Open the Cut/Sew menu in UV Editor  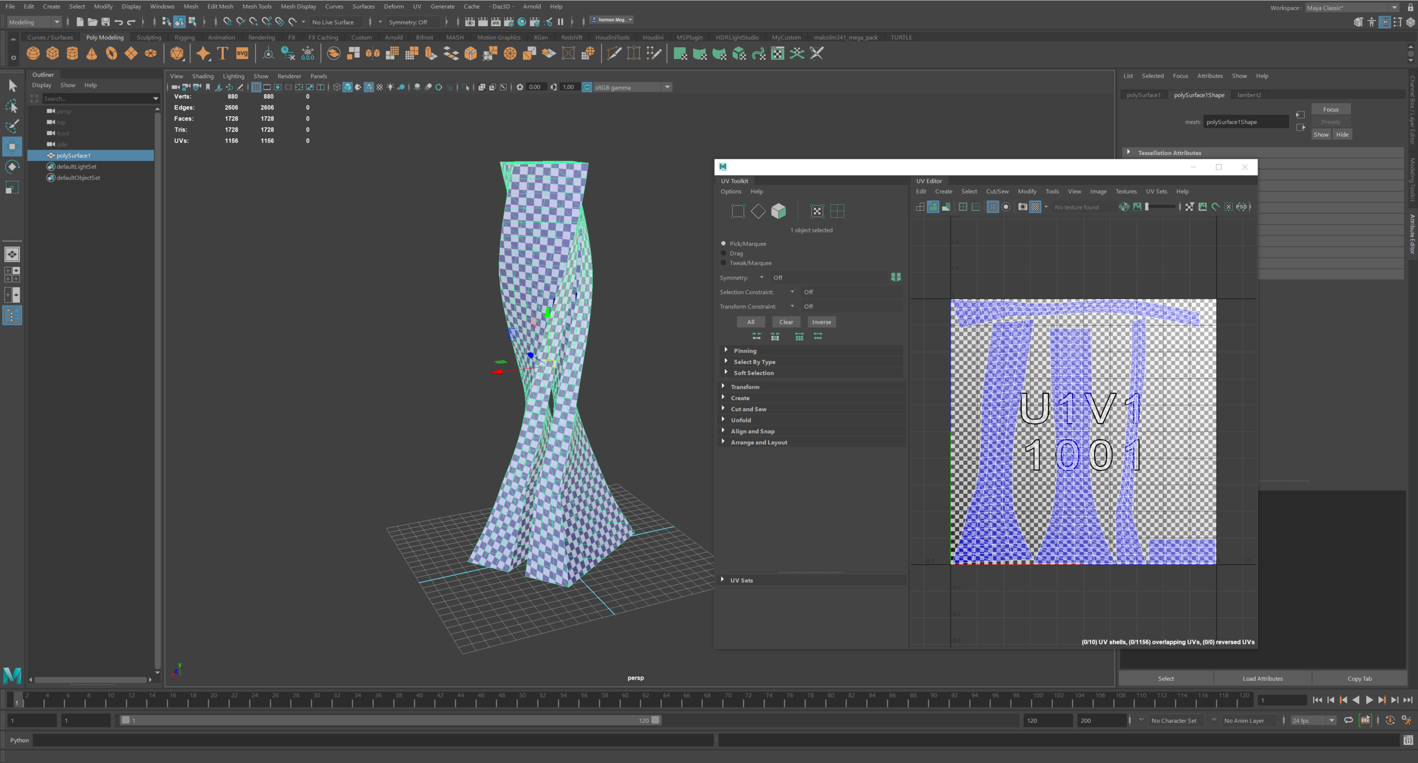[997, 192]
